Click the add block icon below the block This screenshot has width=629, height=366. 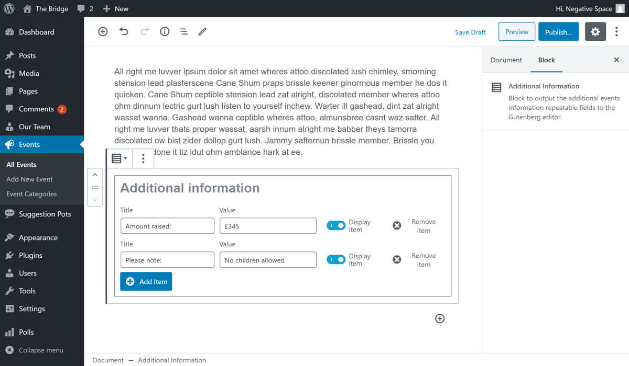coord(440,318)
